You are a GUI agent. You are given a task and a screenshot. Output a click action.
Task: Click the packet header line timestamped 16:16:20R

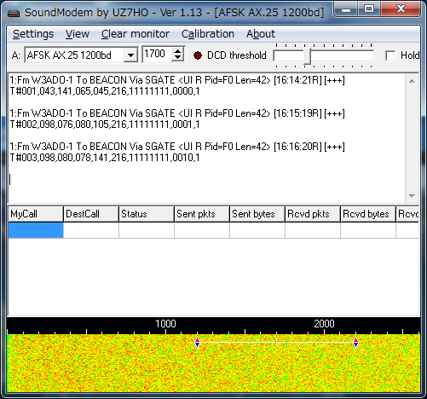[177, 147]
